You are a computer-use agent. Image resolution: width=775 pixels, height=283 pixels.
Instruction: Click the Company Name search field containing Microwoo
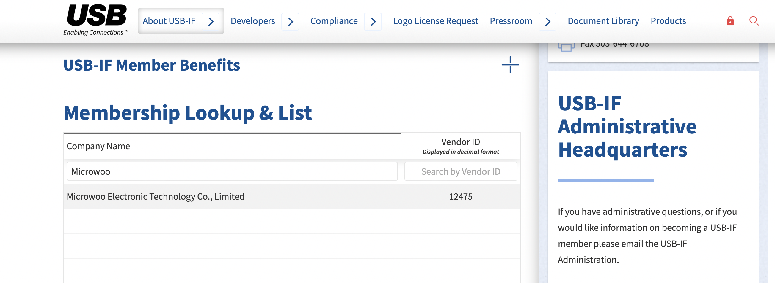(232, 171)
